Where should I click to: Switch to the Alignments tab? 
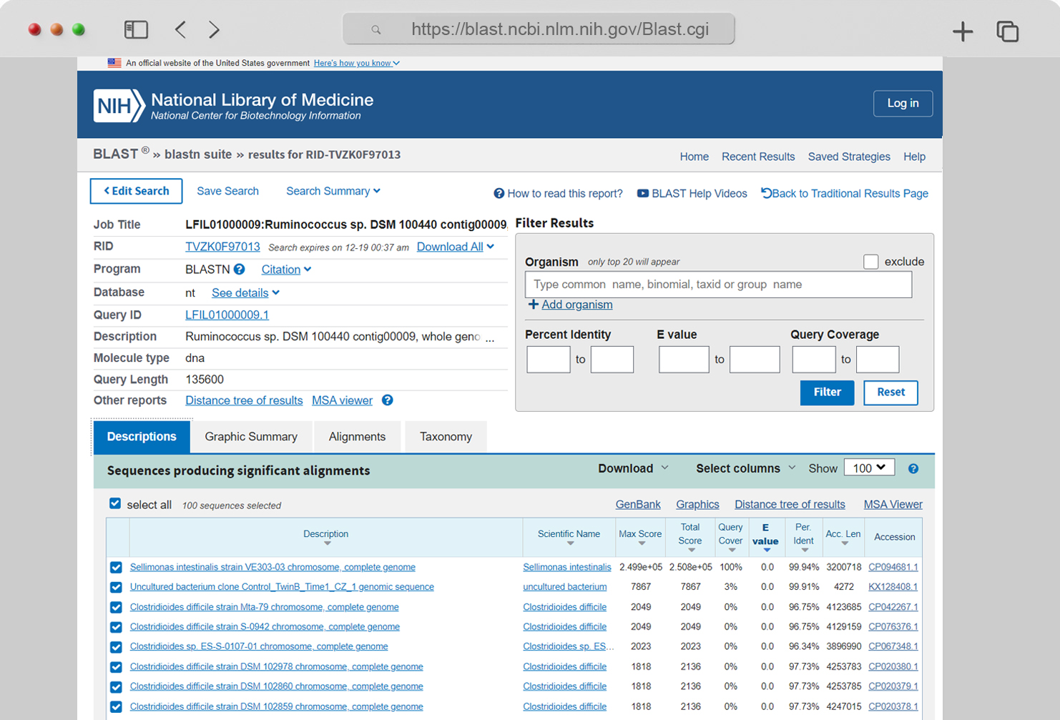pos(357,437)
